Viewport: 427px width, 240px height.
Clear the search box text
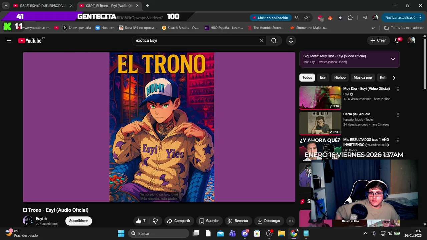tap(262, 40)
